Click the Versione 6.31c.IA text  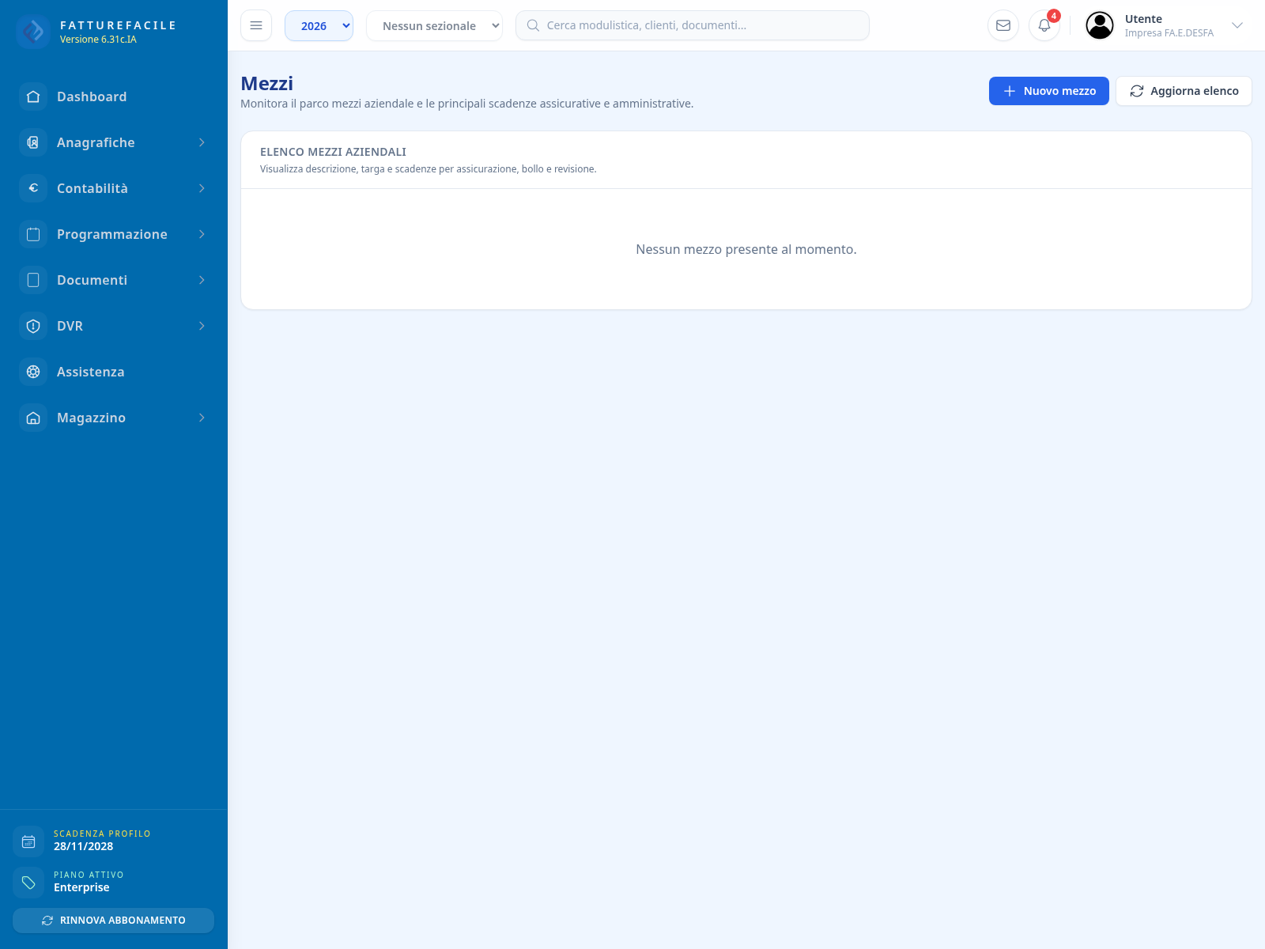pos(98,40)
